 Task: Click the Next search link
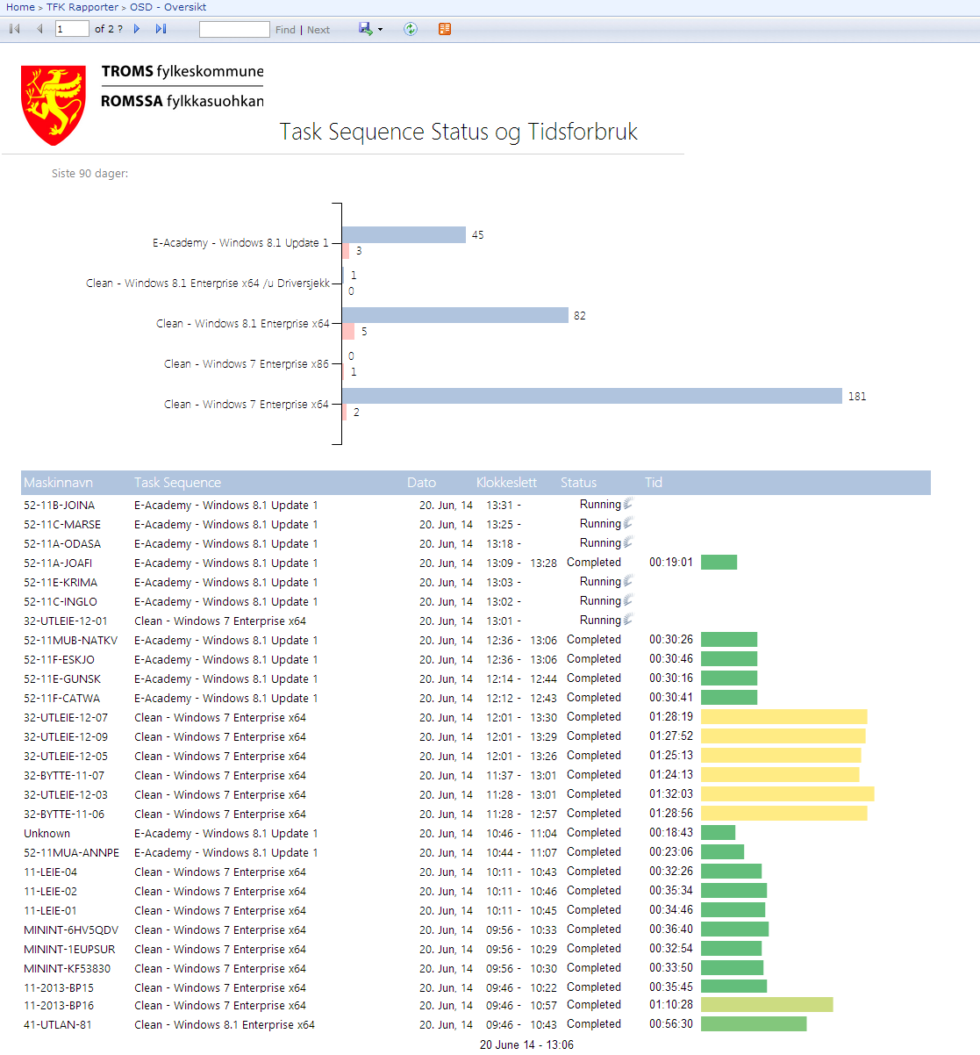point(318,29)
